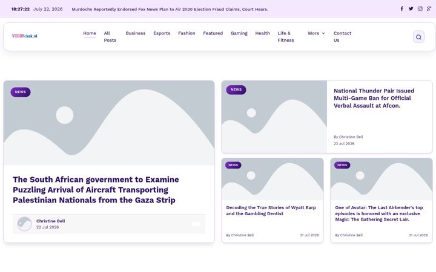
Task: Expand the More dropdown menu
Action: coord(316,33)
